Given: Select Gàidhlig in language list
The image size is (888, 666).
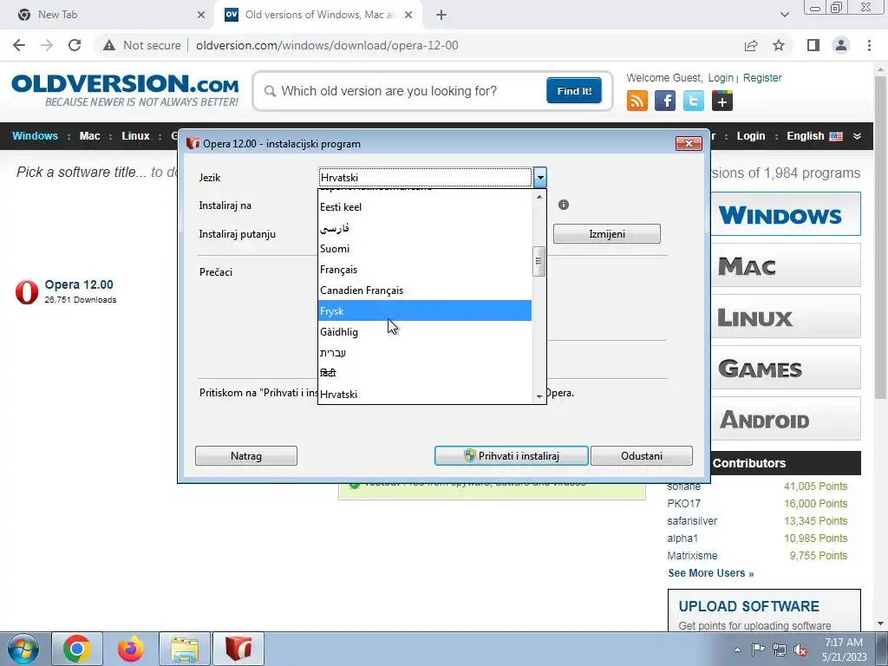Looking at the screenshot, I should pyautogui.click(x=425, y=332).
